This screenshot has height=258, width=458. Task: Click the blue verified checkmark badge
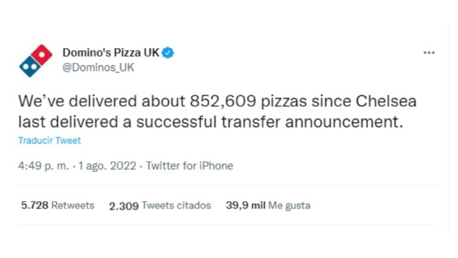(x=167, y=53)
